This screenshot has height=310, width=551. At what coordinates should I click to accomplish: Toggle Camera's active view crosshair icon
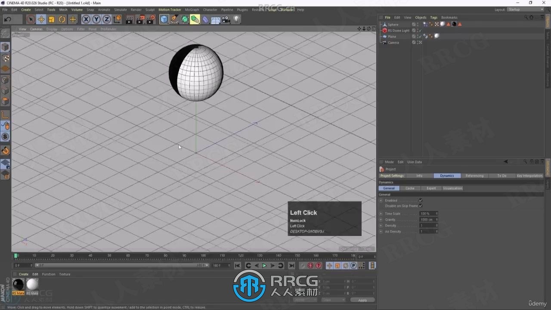(x=420, y=43)
